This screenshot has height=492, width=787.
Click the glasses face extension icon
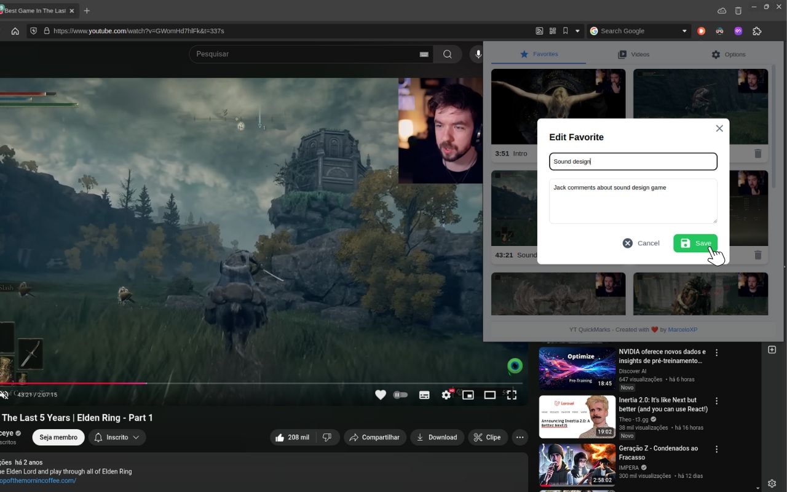[720, 31]
